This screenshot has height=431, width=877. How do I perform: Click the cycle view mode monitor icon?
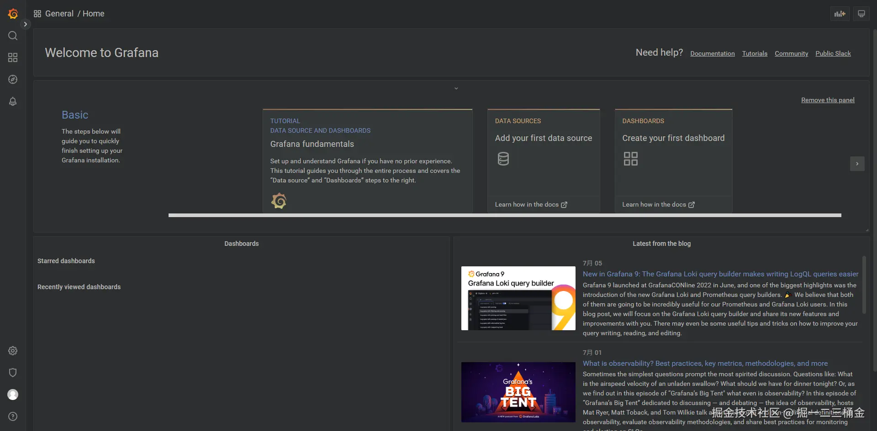click(x=861, y=14)
